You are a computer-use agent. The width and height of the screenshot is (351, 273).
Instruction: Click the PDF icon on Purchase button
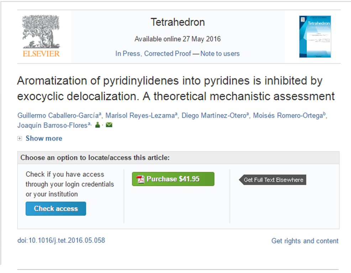click(x=140, y=179)
